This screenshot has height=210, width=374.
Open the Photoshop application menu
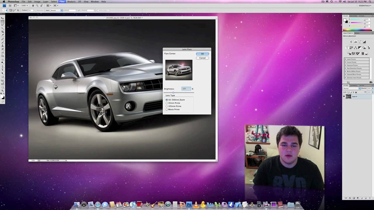13,1
